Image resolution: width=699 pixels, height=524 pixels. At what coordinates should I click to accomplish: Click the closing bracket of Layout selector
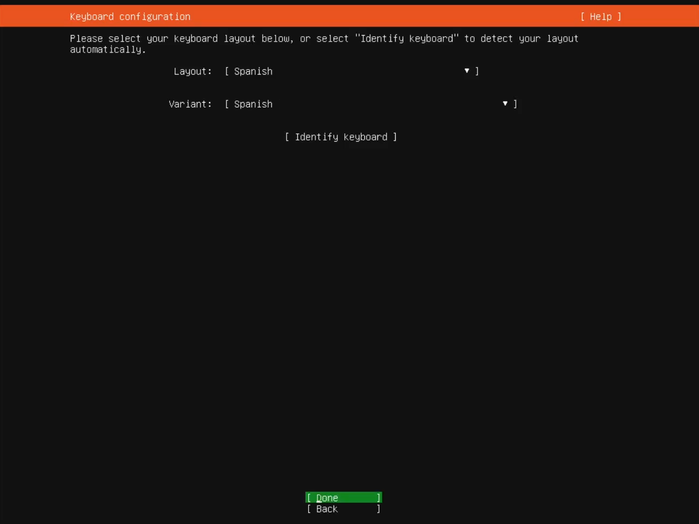click(x=477, y=71)
